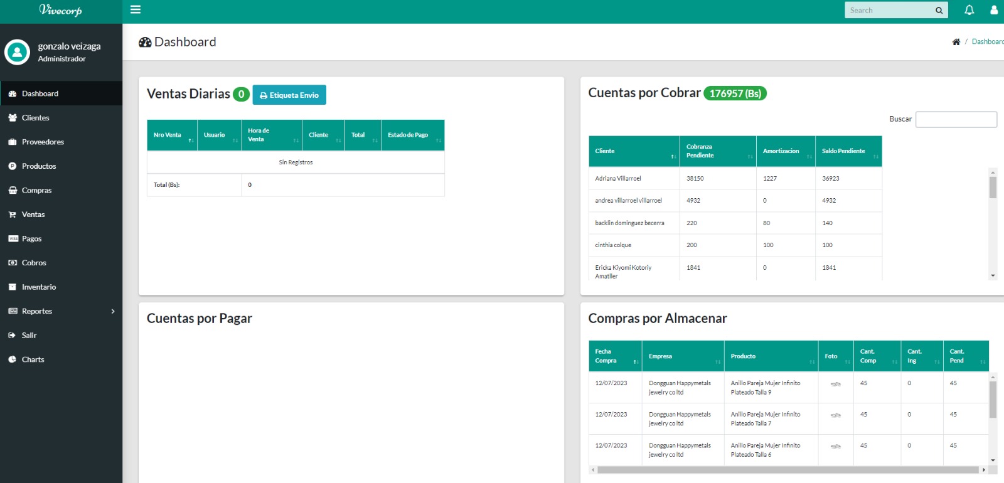Sort by Saldo Pendiente column

(x=848, y=151)
